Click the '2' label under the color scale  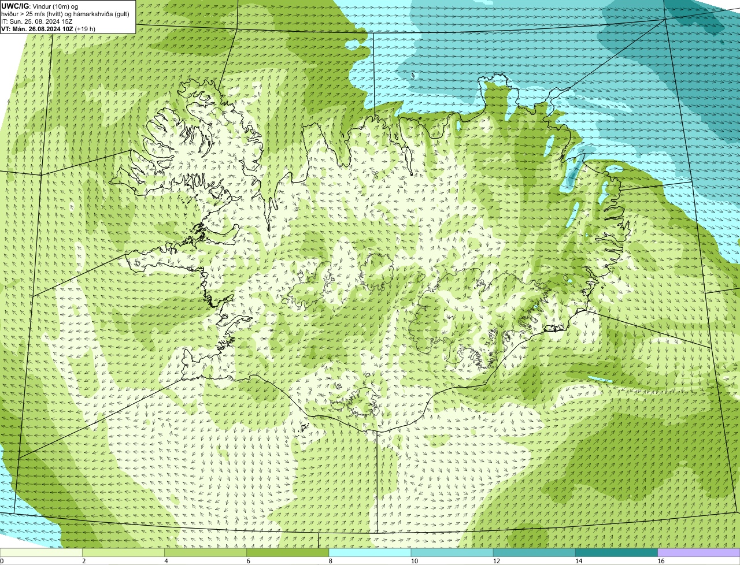84,561
